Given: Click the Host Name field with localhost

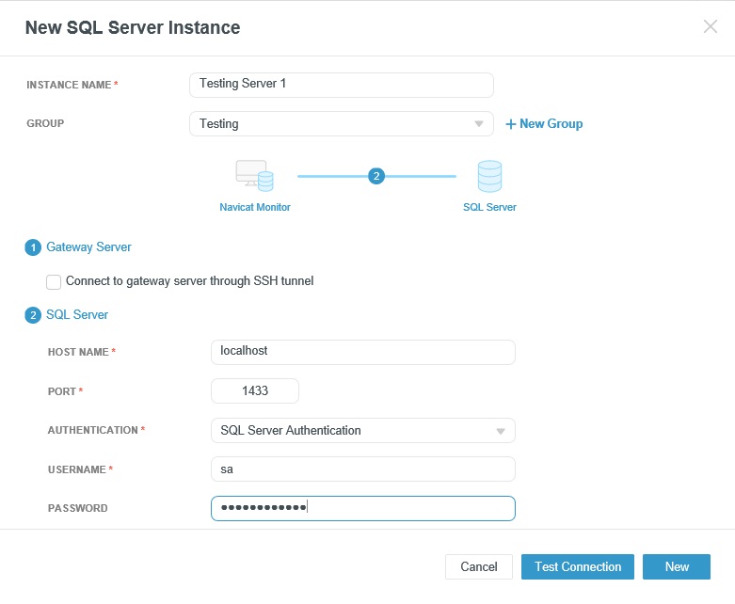Looking at the screenshot, I should (x=363, y=353).
